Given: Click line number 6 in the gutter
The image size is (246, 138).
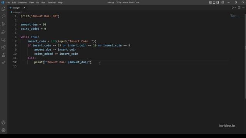Looking at the screenshot, I should 15,37.
